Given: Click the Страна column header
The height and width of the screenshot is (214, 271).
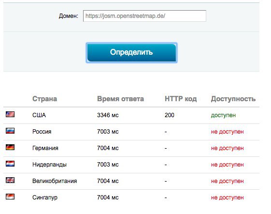Looking at the screenshot, I should coord(44,99).
